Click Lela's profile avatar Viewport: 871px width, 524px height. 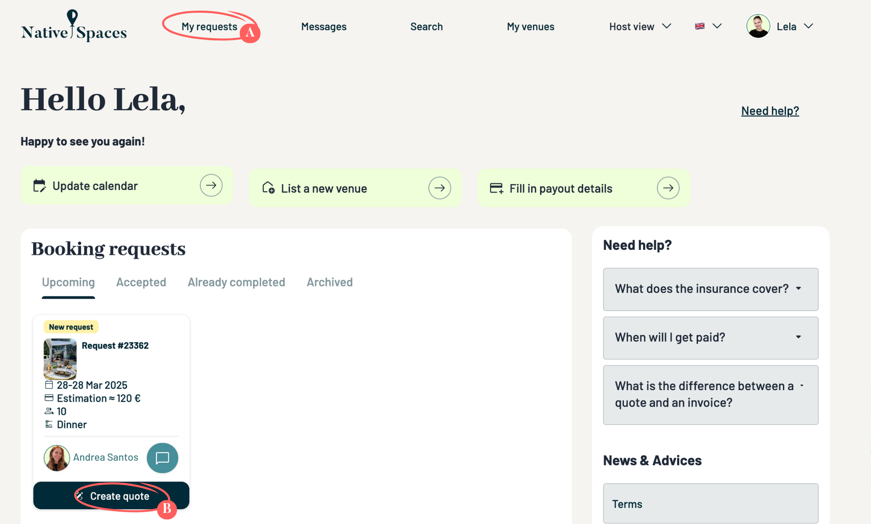758,26
